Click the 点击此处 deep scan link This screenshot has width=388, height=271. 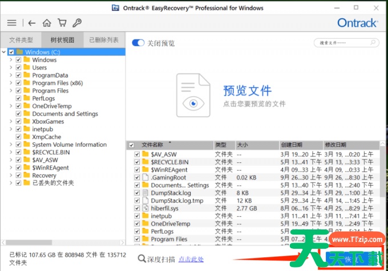click(x=191, y=259)
